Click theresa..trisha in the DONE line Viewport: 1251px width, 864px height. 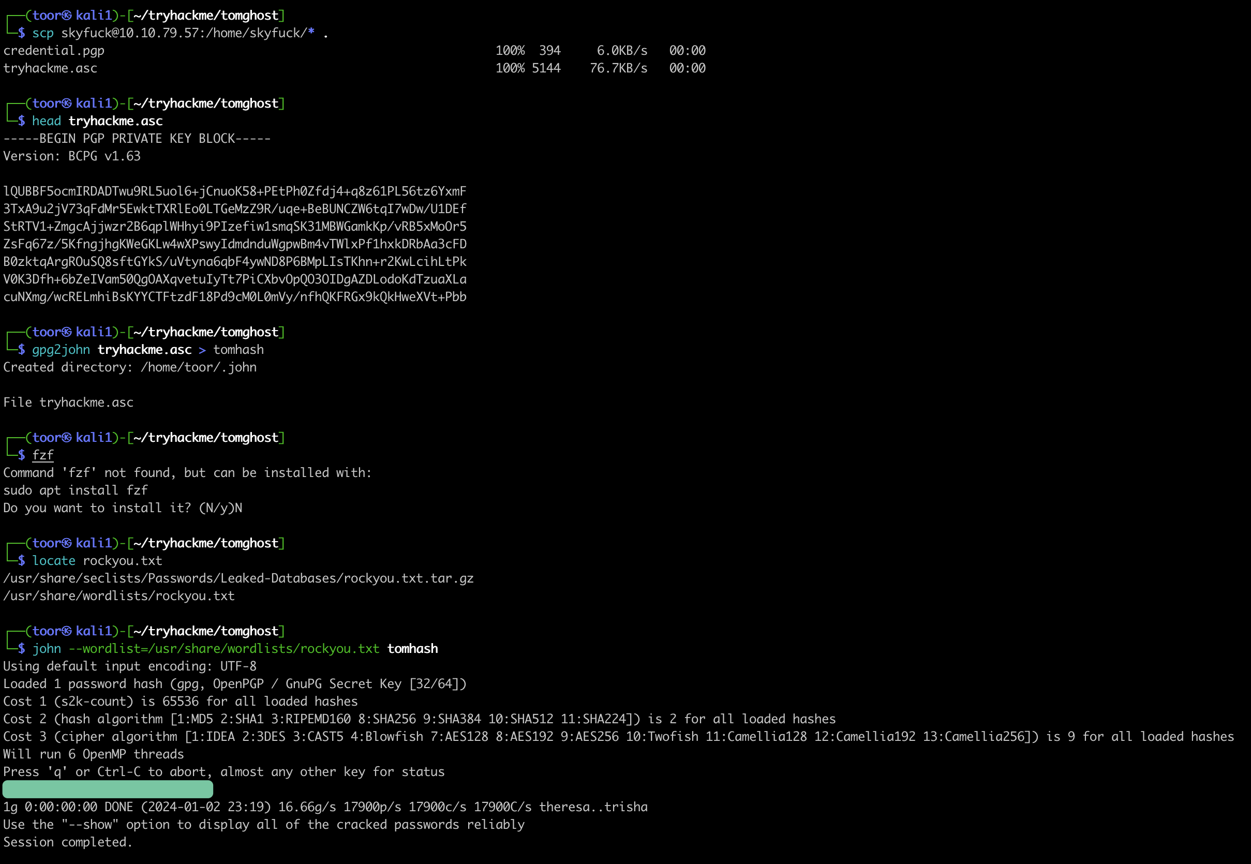593,807
